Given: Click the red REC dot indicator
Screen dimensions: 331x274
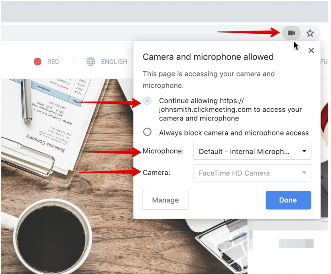Looking at the screenshot, I should pos(37,61).
